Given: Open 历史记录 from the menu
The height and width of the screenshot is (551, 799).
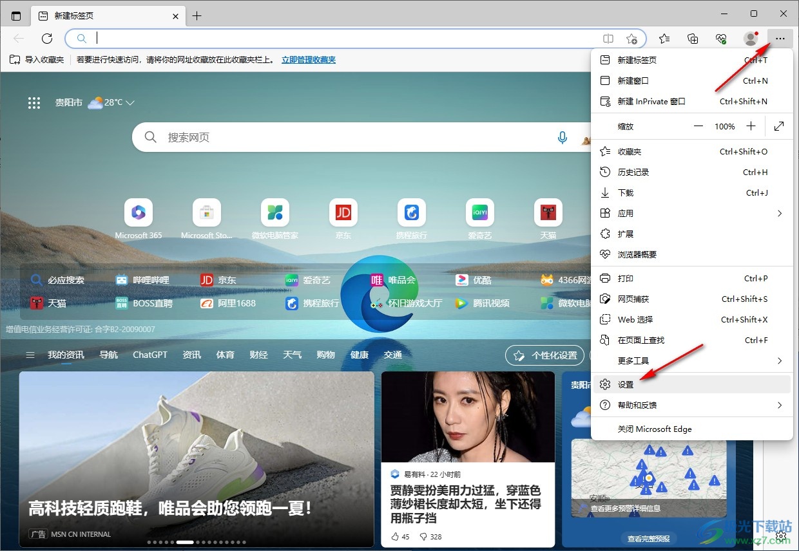Looking at the screenshot, I should pos(692,172).
